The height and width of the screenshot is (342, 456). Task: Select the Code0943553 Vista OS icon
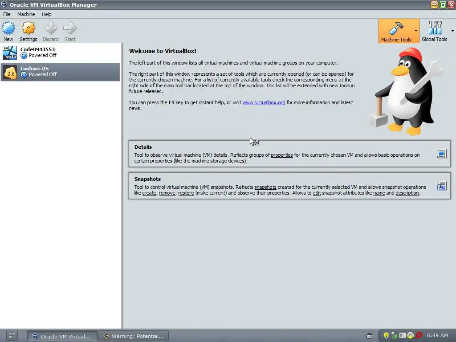point(10,53)
